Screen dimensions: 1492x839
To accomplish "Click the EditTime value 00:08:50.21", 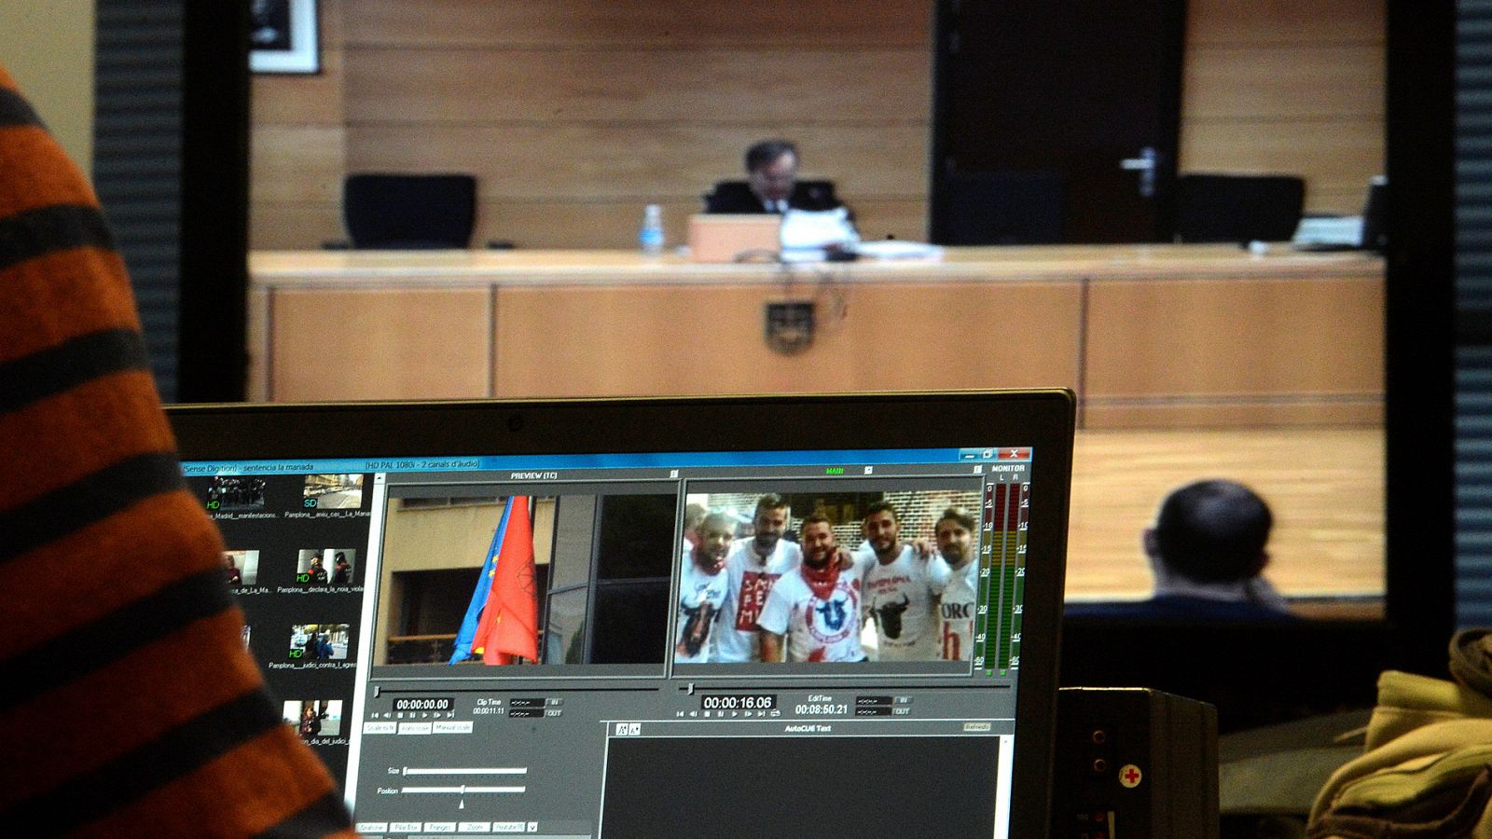I will tap(822, 709).
